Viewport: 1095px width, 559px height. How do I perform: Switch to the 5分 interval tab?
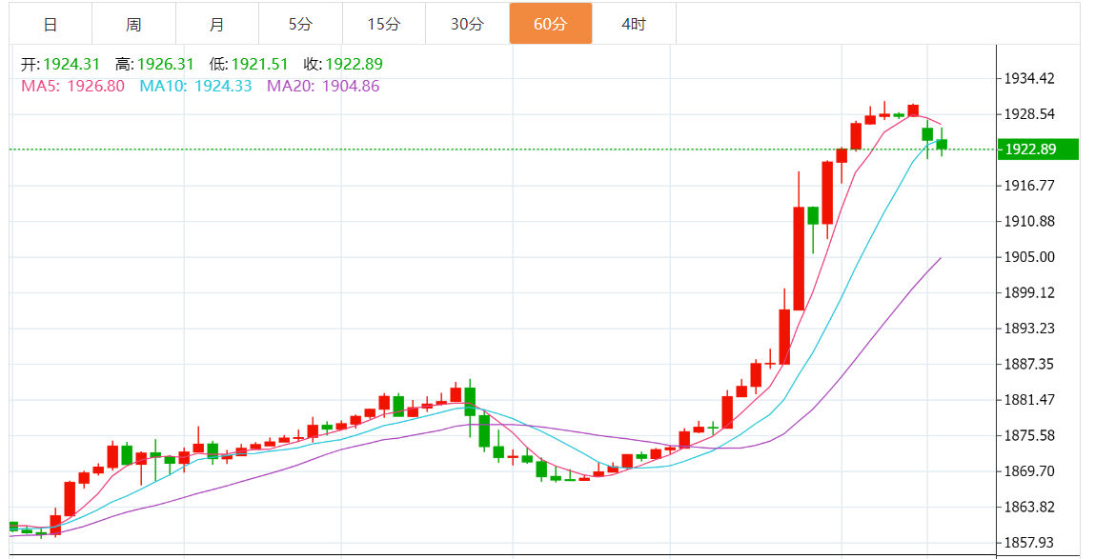[x=300, y=24]
